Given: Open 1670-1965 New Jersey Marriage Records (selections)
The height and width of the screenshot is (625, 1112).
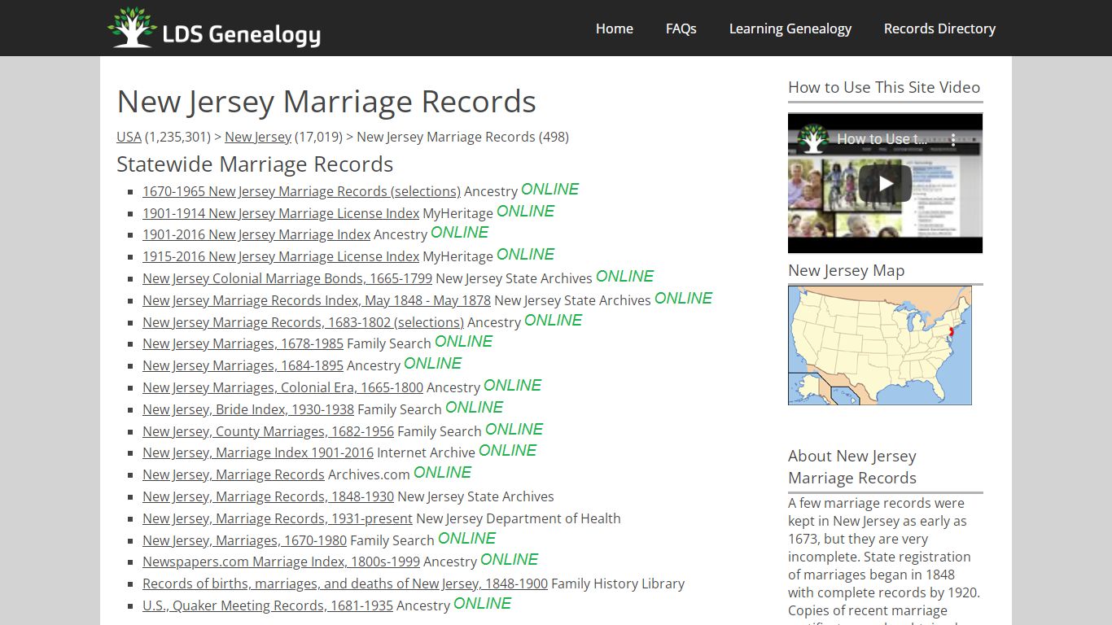Looking at the screenshot, I should [301, 191].
